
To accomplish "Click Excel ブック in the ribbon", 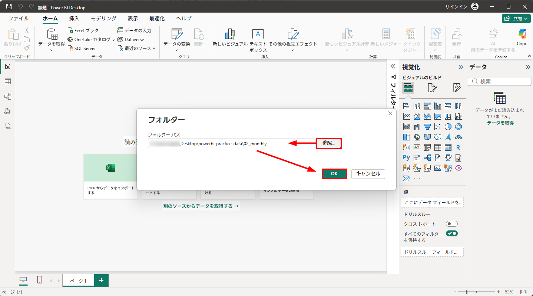I will pyautogui.click(x=83, y=30).
